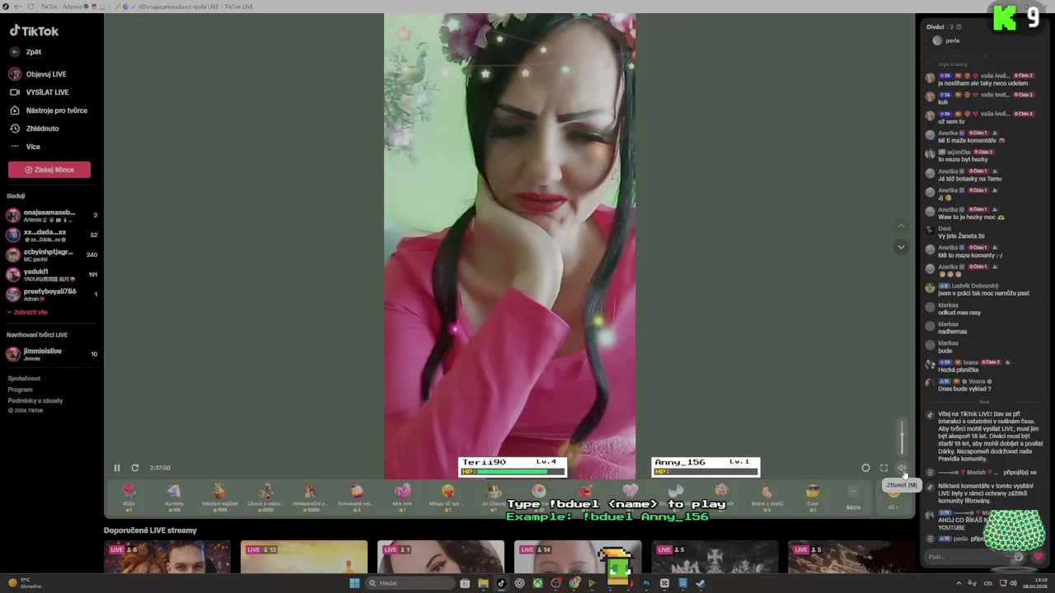The height and width of the screenshot is (593, 1055).
Task: Toggle fullscreen mode in player
Action: pyautogui.click(x=884, y=468)
